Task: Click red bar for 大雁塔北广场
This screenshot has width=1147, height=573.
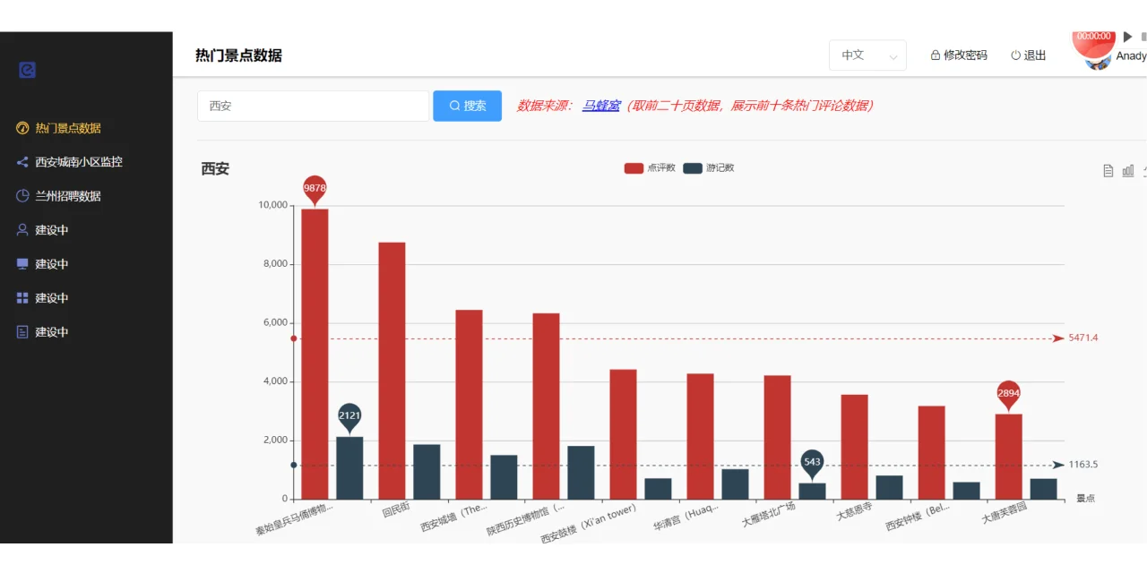Action: (x=777, y=437)
